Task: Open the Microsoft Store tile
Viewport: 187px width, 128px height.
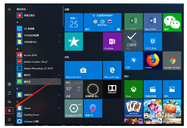Action: 83,70
